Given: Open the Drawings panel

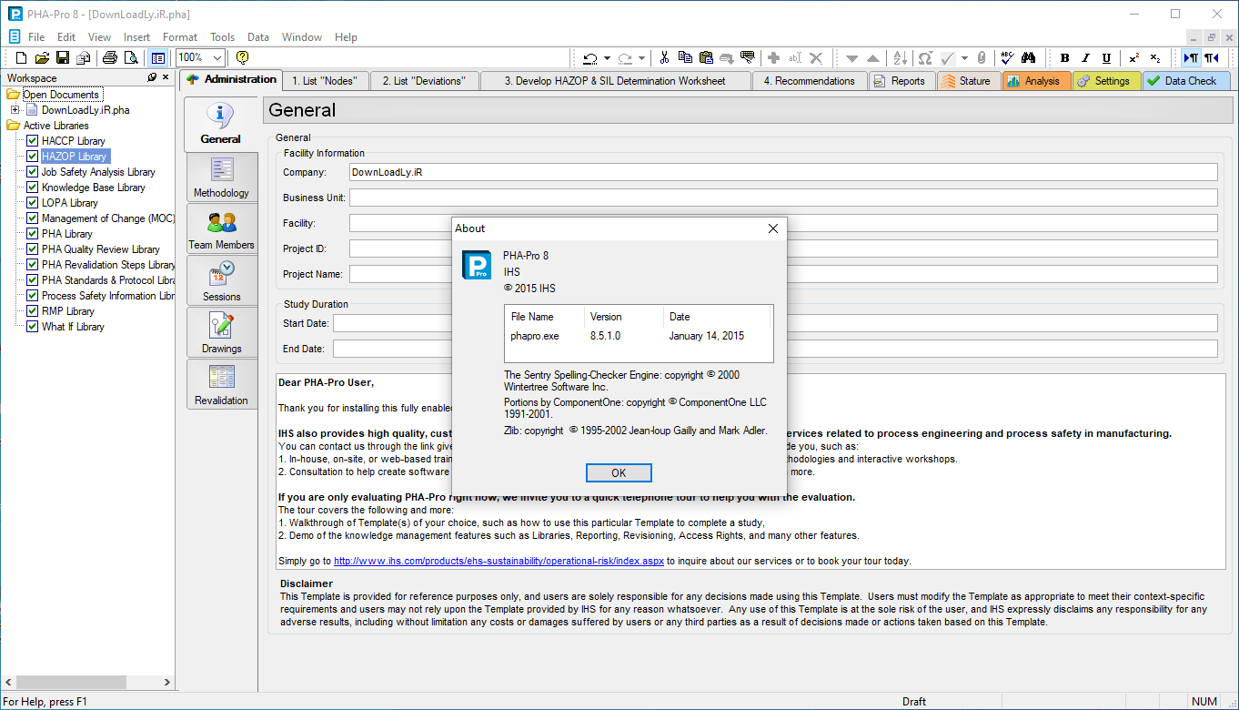Looking at the screenshot, I should [x=221, y=331].
